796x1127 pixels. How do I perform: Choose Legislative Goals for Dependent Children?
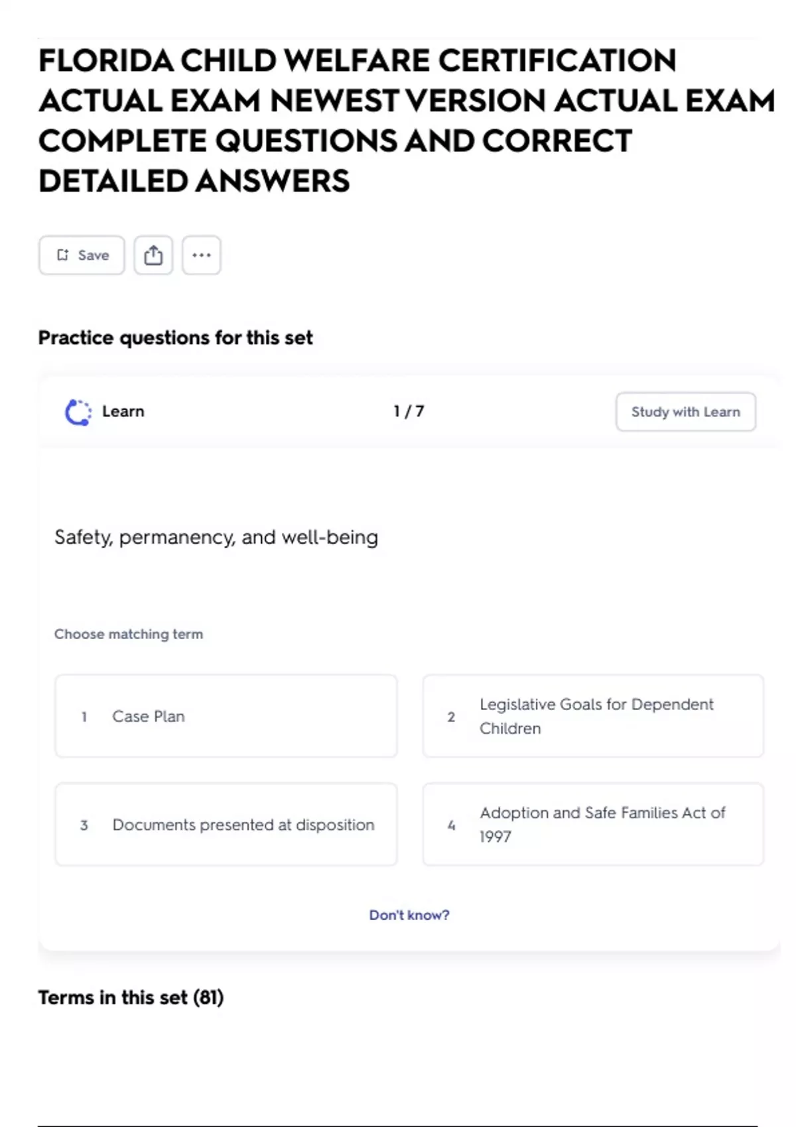point(593,716)
